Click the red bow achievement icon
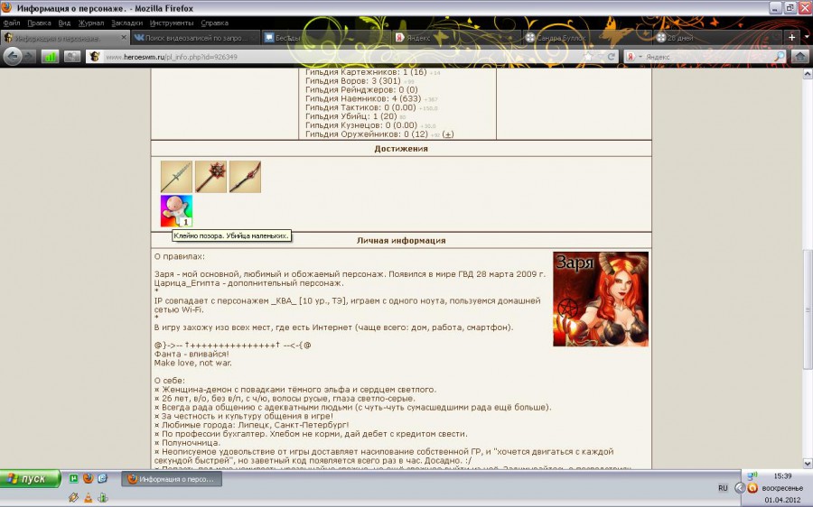 (x=245, y=177)
